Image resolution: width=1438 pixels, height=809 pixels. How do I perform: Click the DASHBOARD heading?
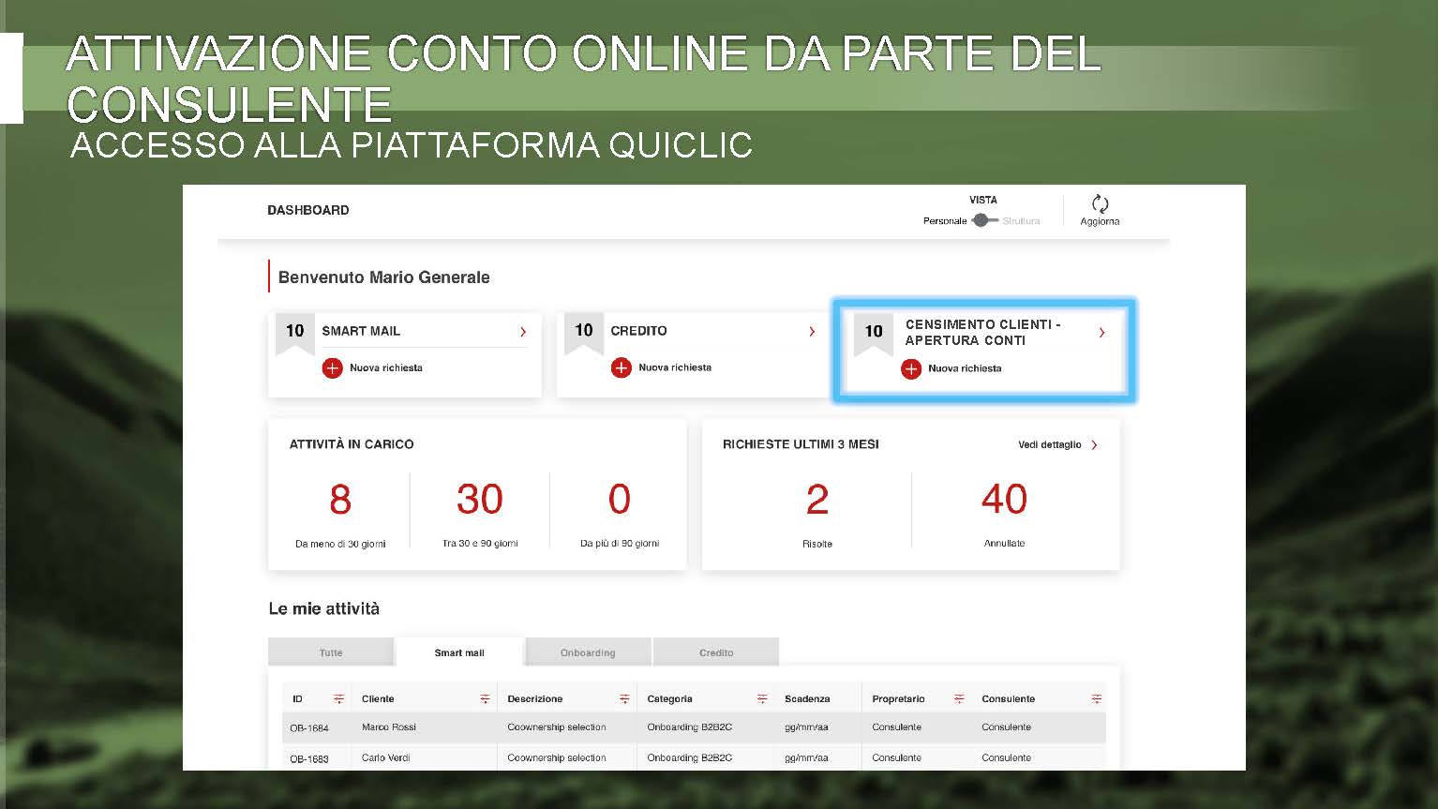click(308, 210)
